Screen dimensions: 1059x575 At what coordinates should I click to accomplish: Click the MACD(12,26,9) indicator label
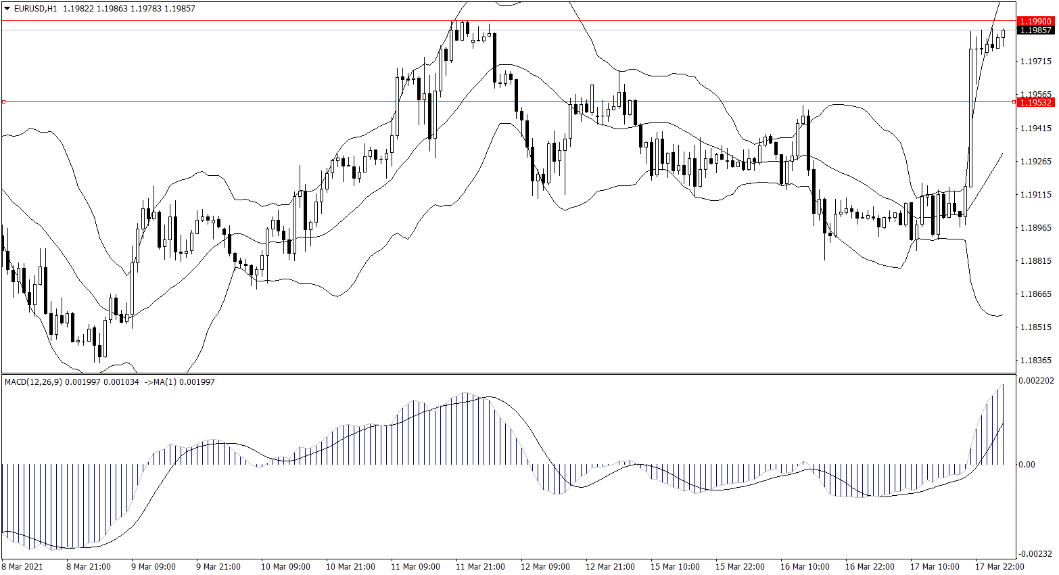(33, 382)
